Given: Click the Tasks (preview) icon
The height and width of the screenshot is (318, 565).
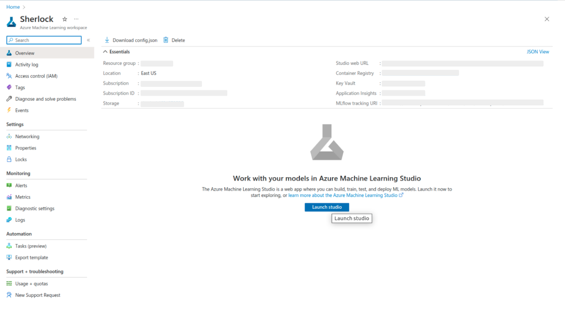Looking at the screenshot, I should tap(9, 246).
